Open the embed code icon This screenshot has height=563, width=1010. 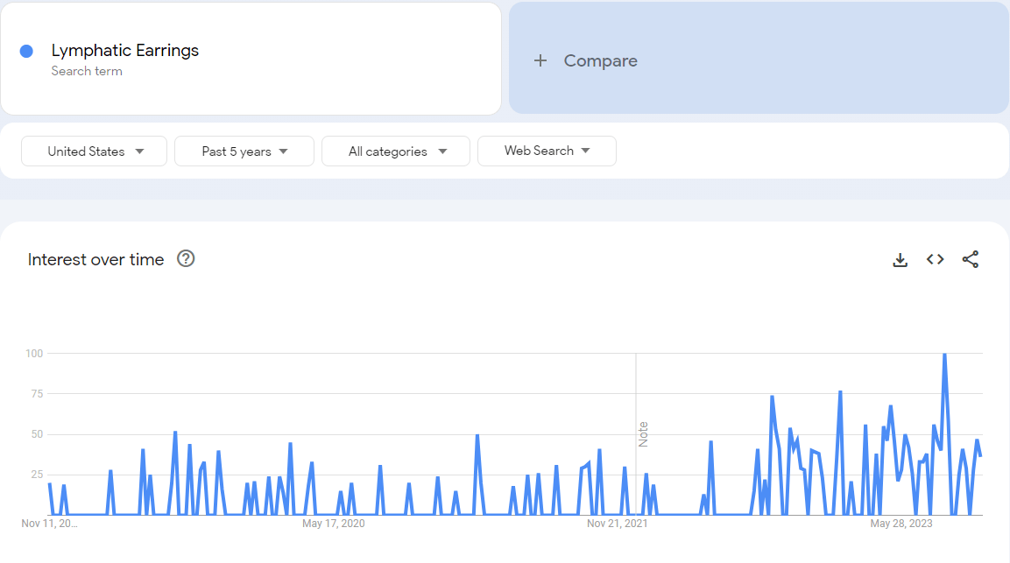click(935, 259)
